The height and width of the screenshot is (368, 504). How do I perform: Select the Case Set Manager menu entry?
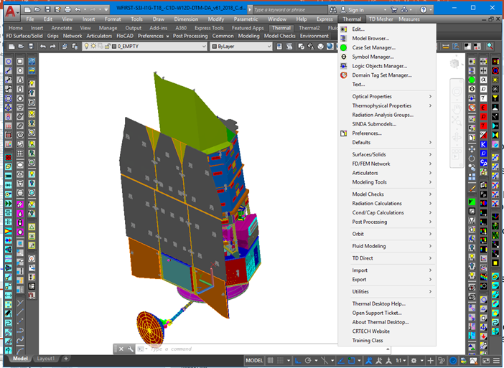pyautogui.click(x=374, y=47)
